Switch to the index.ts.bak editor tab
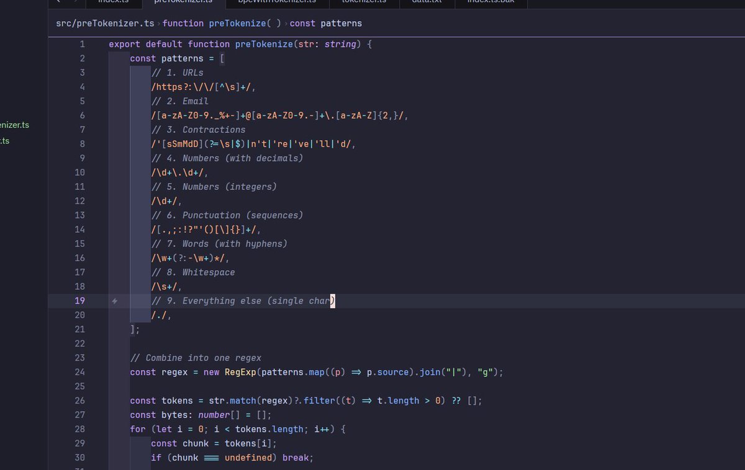745x470 pixels. (x=492, y=2)
